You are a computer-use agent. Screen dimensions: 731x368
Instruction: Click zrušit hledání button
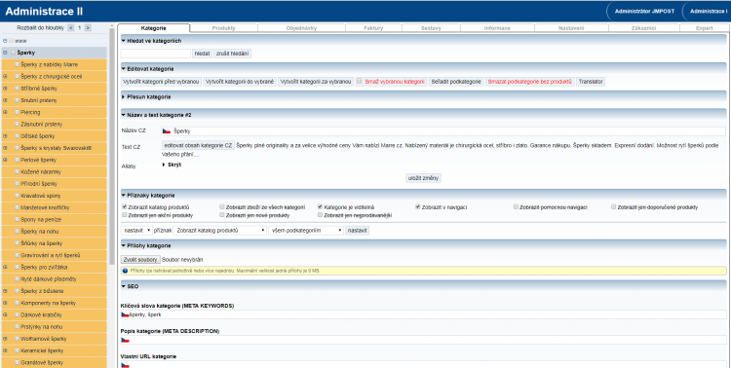tap(233, 54)
